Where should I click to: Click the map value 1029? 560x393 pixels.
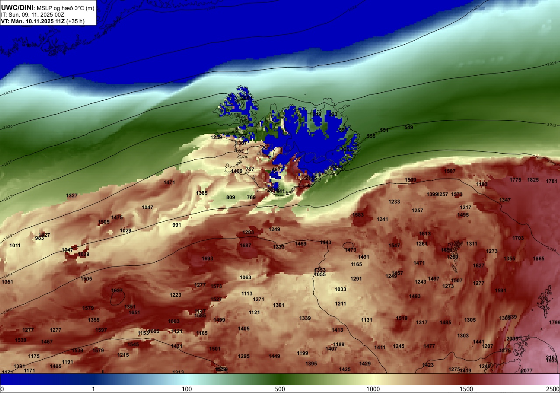pyautogui.click(x=126, y=231)
